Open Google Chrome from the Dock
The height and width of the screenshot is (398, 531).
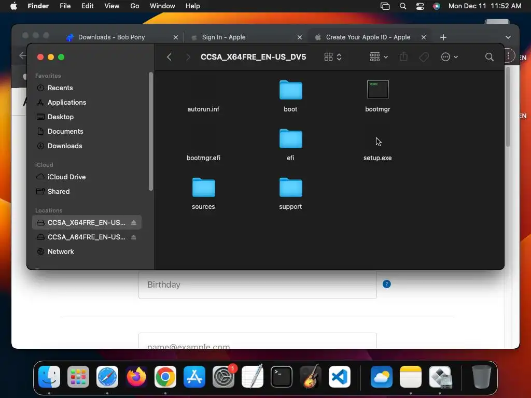point(165,377)
